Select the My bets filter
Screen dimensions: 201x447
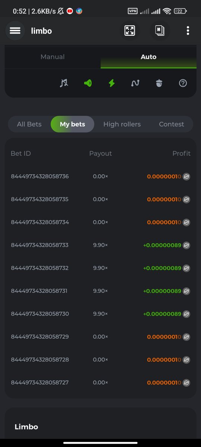point(73,124)
